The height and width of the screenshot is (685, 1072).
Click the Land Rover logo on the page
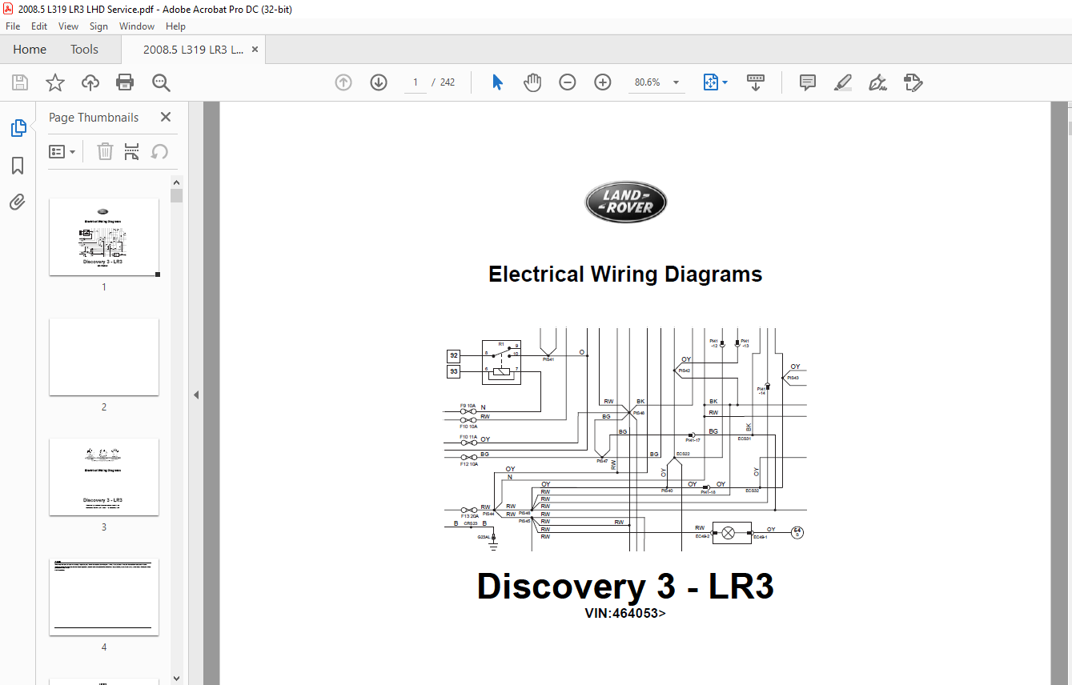point(625,202)
